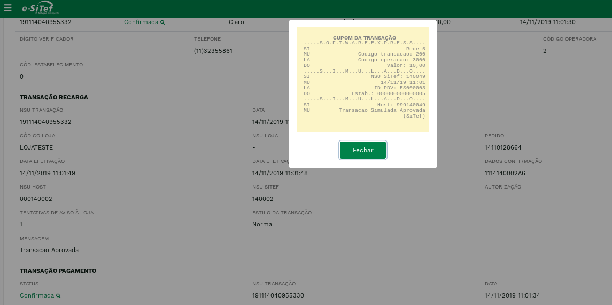Select Dados Confirmação value 1114140002A6

tap(505, 173)
